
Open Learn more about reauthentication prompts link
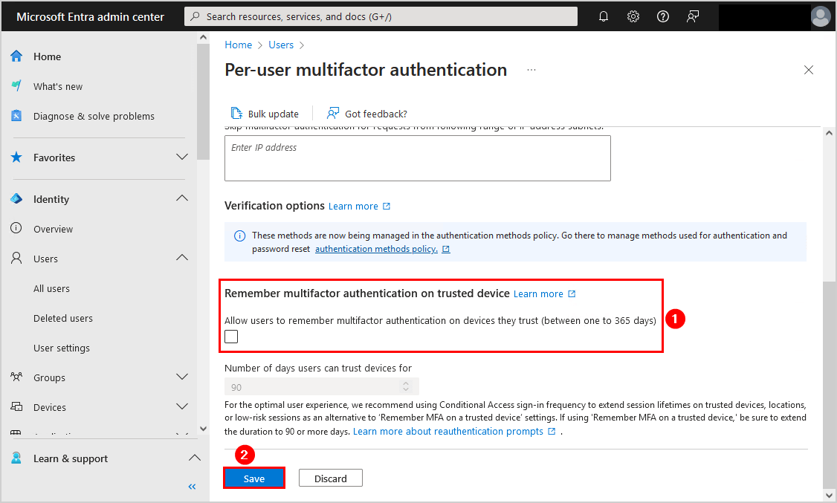447,431
